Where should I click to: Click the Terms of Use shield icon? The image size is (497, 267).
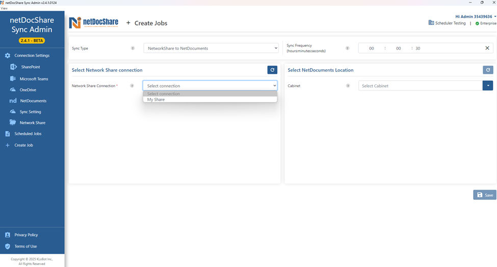[x=8, y=246]
